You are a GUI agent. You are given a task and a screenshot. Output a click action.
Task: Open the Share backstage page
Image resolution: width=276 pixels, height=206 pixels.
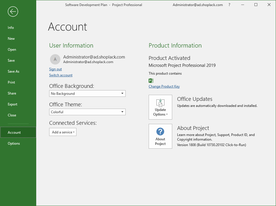pos(18,93)
